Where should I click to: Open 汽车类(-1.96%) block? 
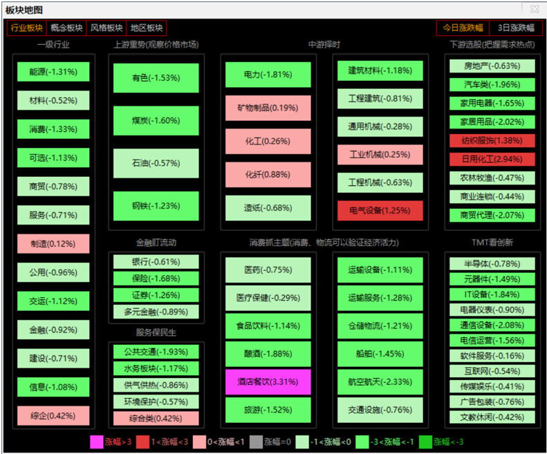point(492,85)
